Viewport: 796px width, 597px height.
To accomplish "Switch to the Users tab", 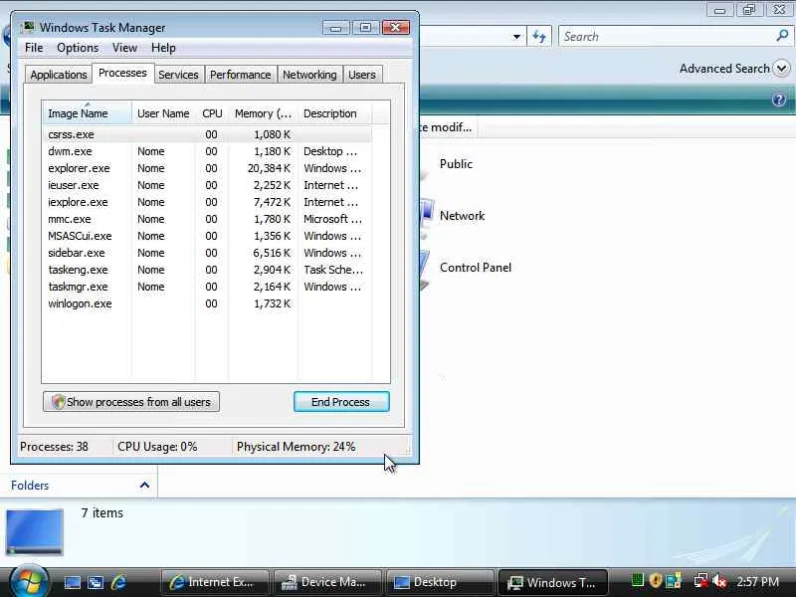I will (362, 75).
